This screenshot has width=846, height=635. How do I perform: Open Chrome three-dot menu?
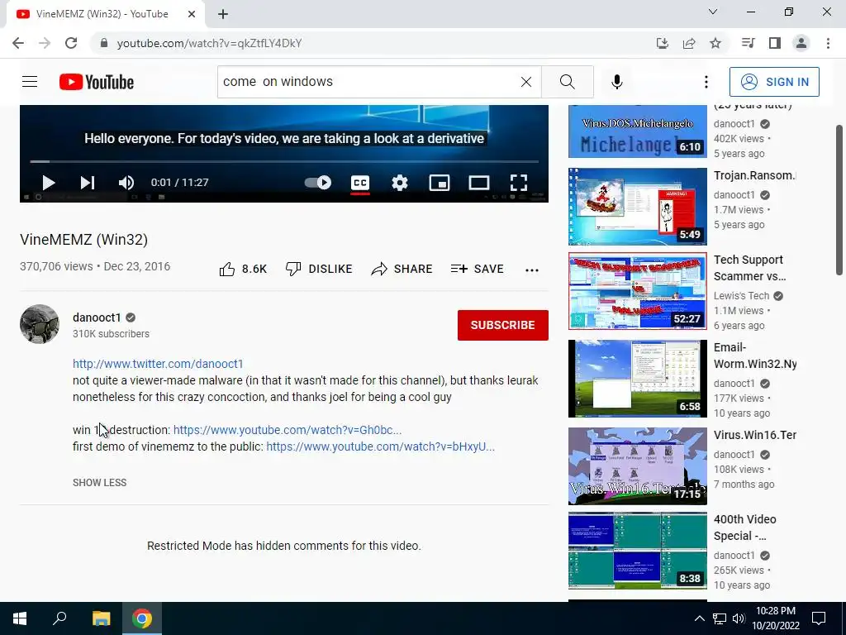(828, 43)
